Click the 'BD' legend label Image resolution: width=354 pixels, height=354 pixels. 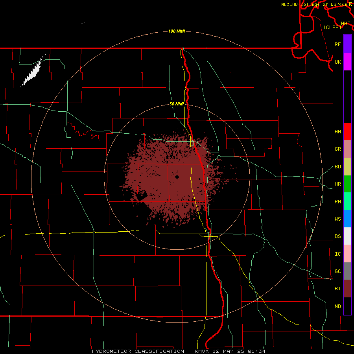click(x=337, y=167)
